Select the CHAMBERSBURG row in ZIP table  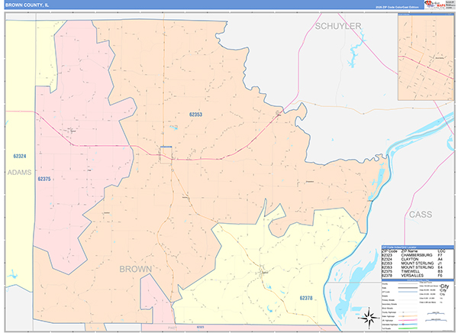coord(418,255)
